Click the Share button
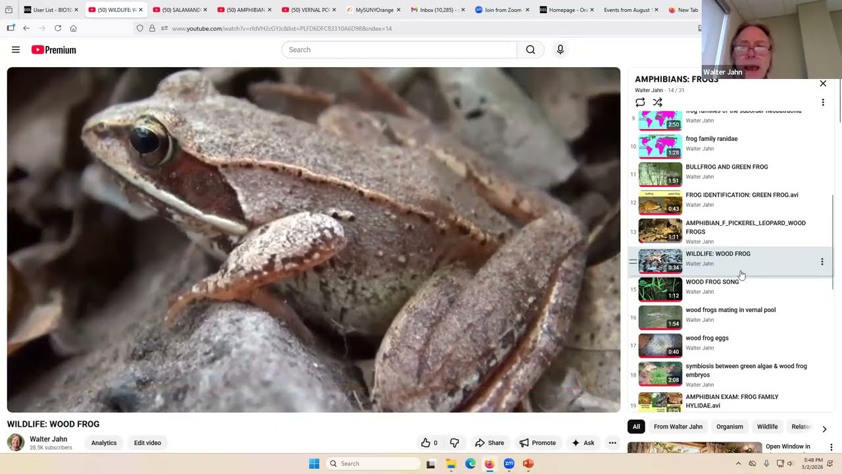The image size is (842, 474). [x=489, y=443]
